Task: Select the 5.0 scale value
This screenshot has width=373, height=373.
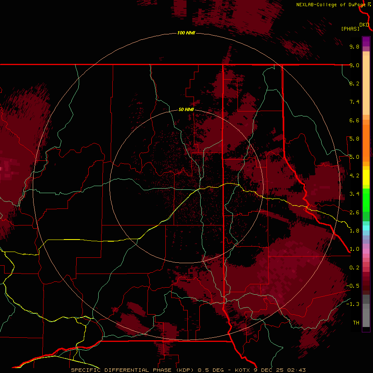Action: pyautogui.click(x=354, y=157)
